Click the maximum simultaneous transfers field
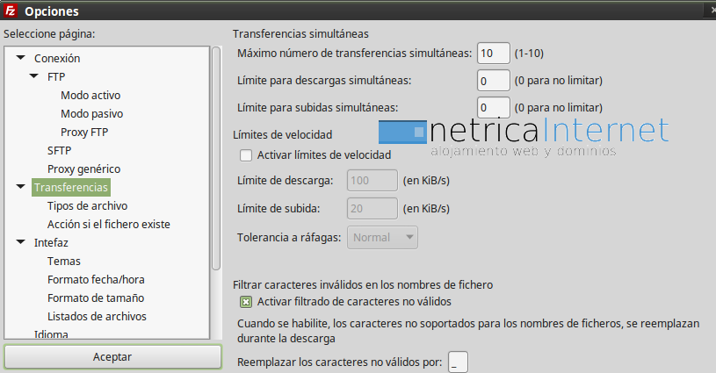This screenshot has width=716, height=373. [493, 54]
